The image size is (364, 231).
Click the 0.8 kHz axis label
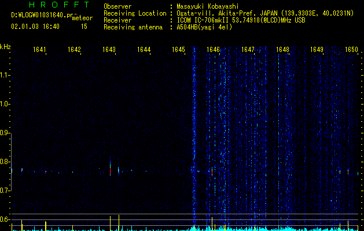(5, 162)
